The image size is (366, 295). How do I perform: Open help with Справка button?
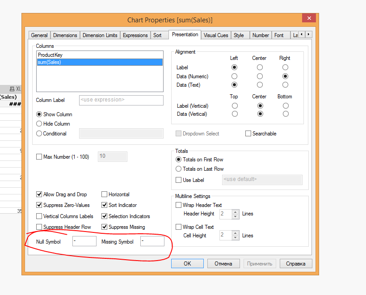296,264
